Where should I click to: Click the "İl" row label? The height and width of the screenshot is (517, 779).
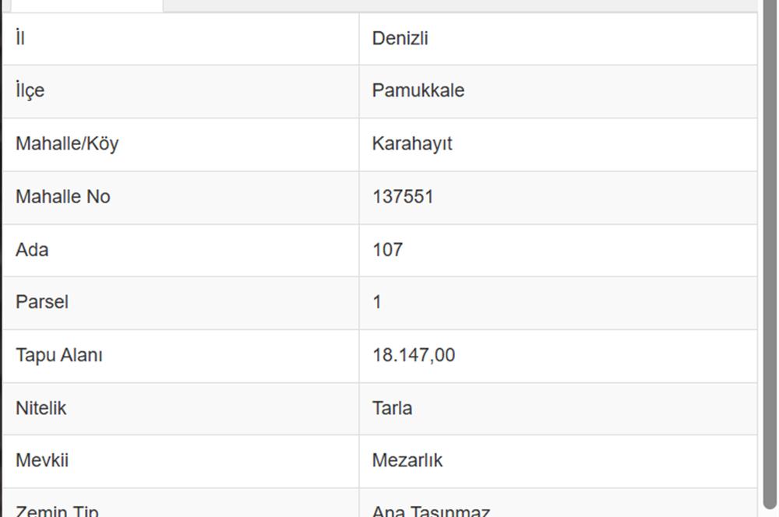click(20, 38)
